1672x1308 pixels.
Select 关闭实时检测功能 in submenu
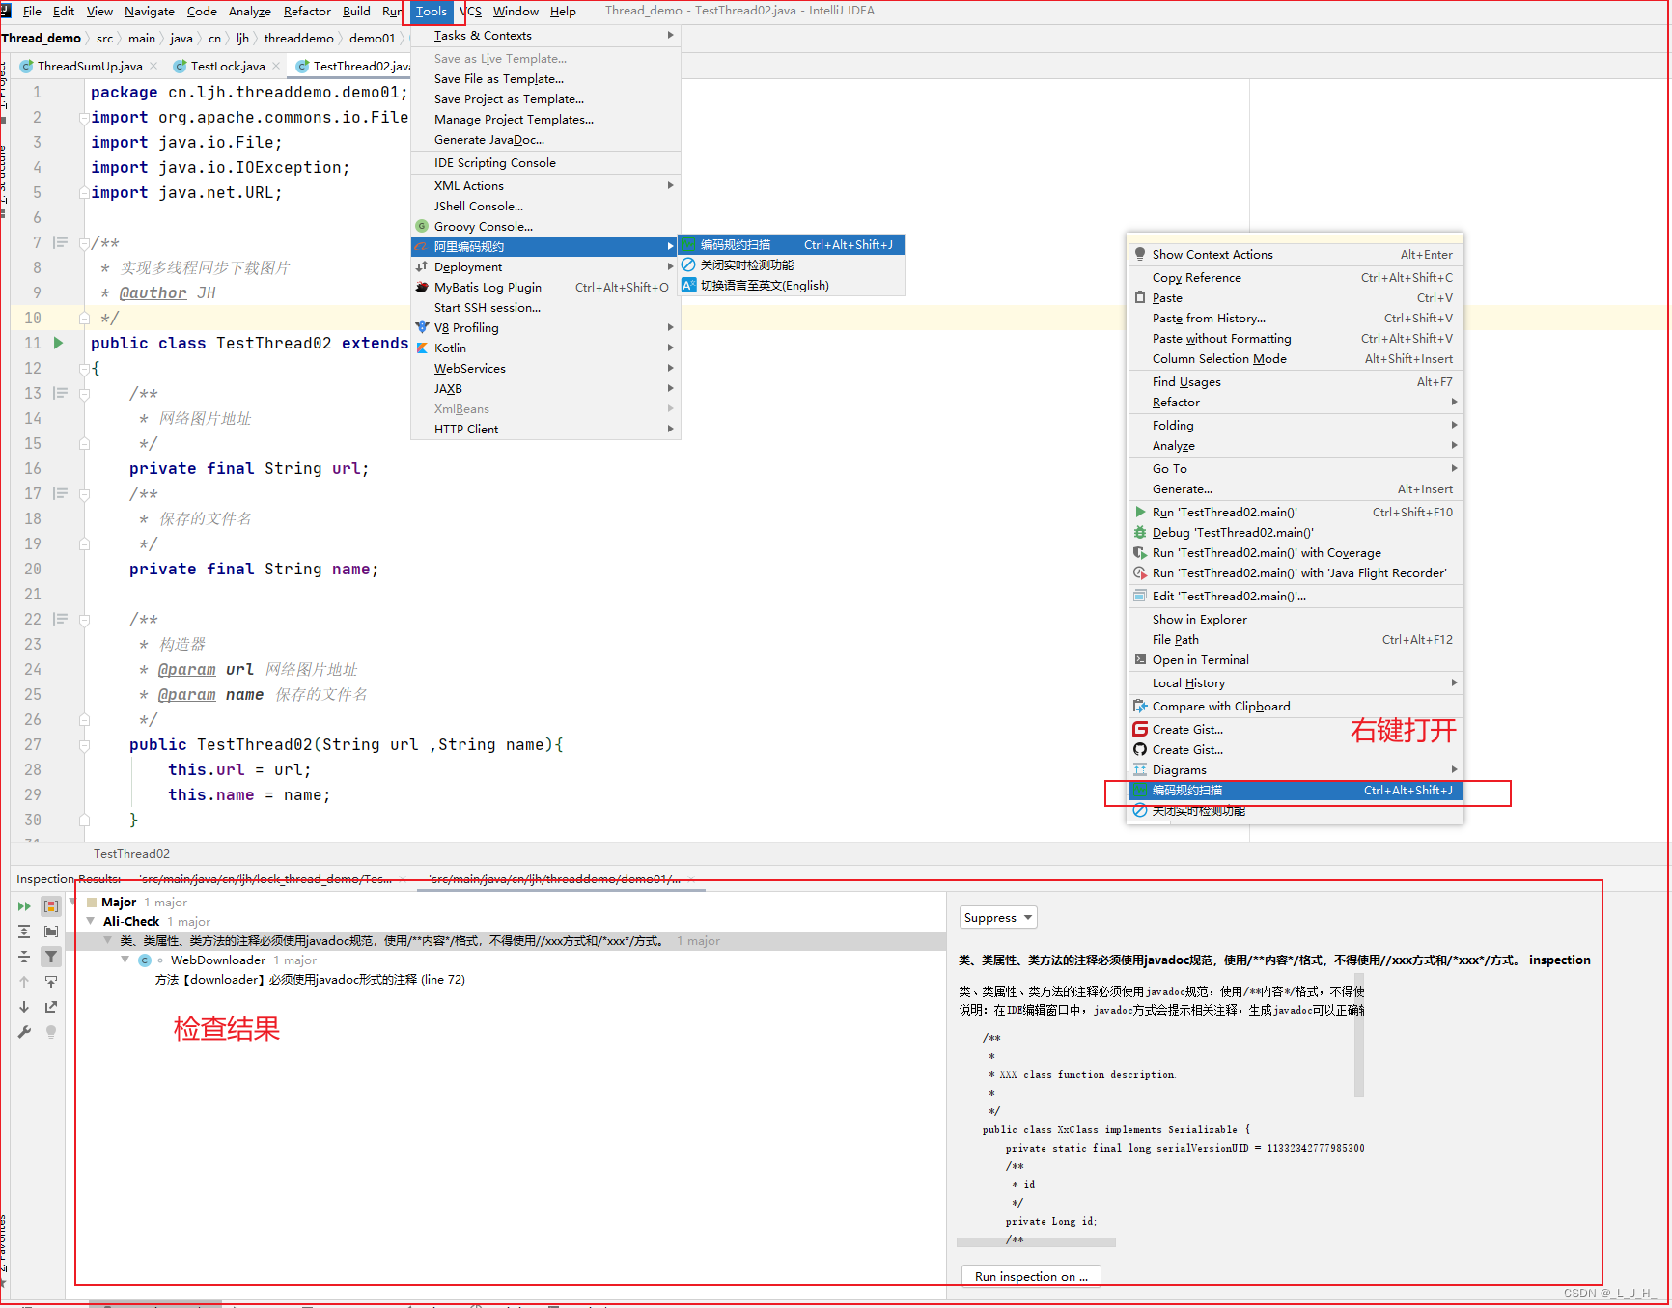point(792,265)
